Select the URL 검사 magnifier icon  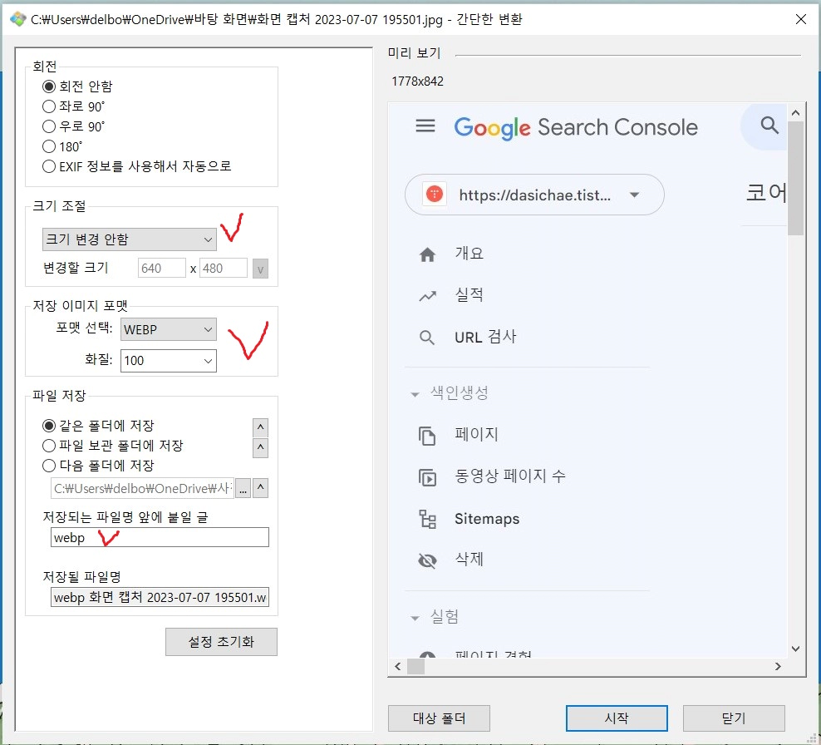pyautogui.click(x=427, y=338)
